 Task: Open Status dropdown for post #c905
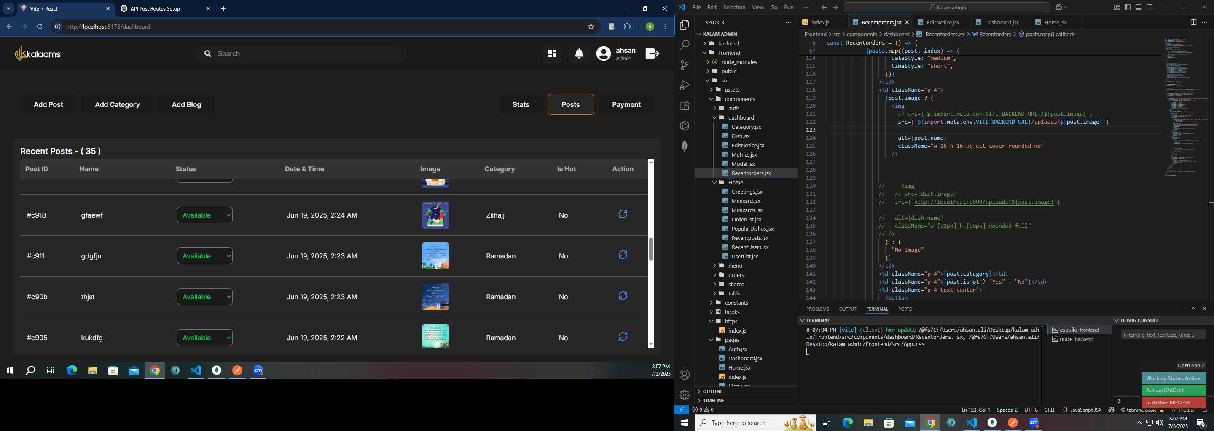tap(204, 338)
